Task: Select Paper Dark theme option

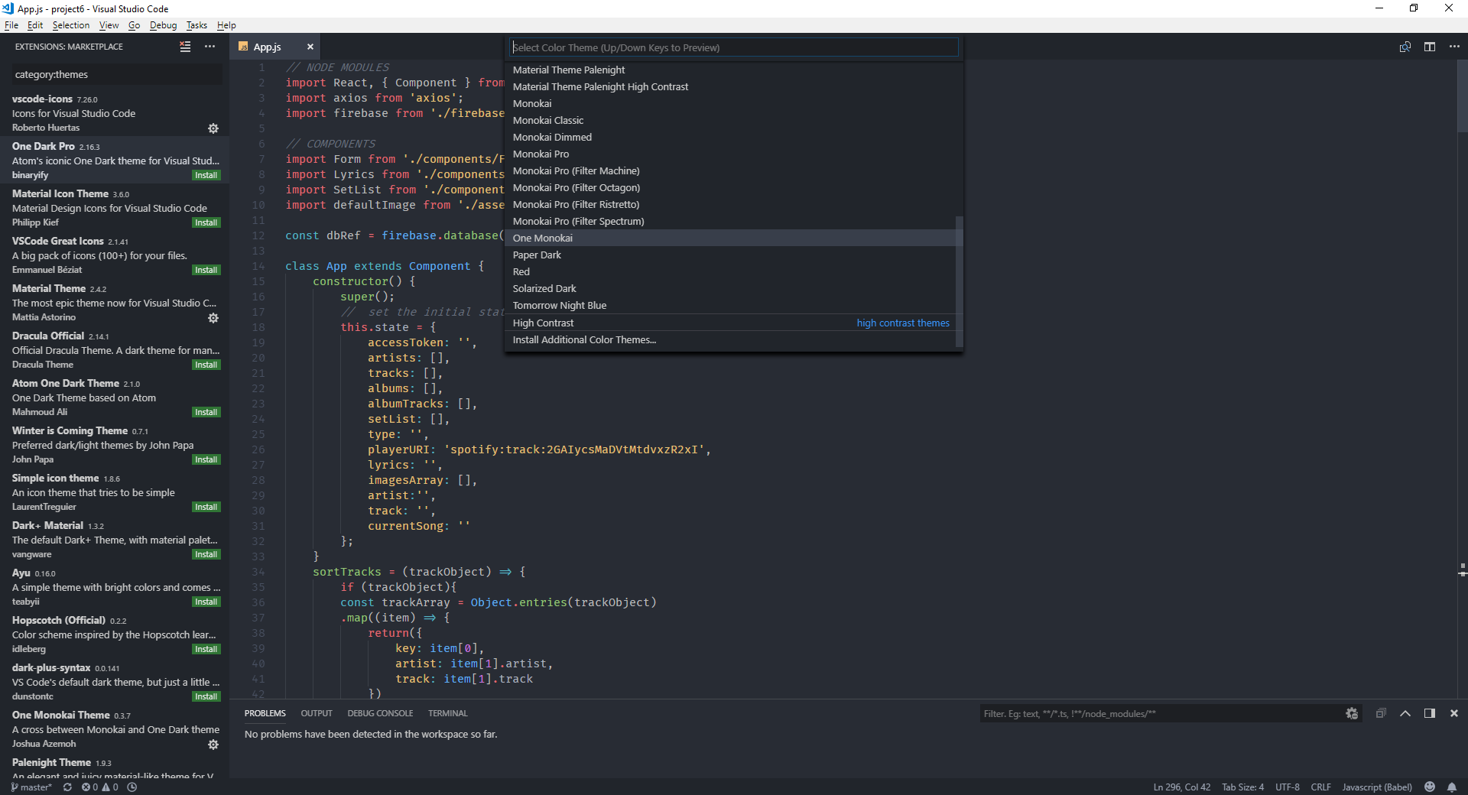Action: pyautogui.click(x=730, y=255)
